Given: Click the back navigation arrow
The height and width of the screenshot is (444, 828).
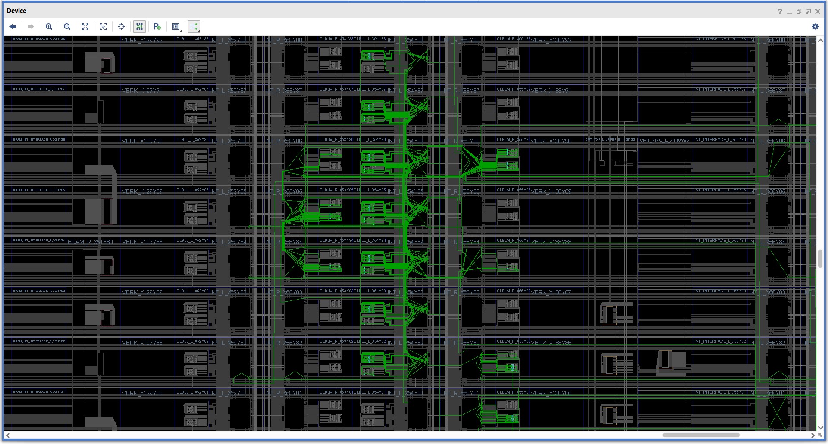Looking at the screenshot, I should tap(13, 26).
